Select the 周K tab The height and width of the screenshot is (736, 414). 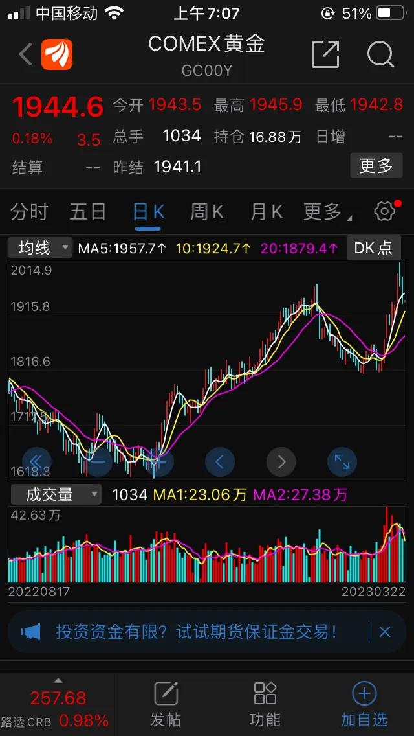tap(207, 211)
